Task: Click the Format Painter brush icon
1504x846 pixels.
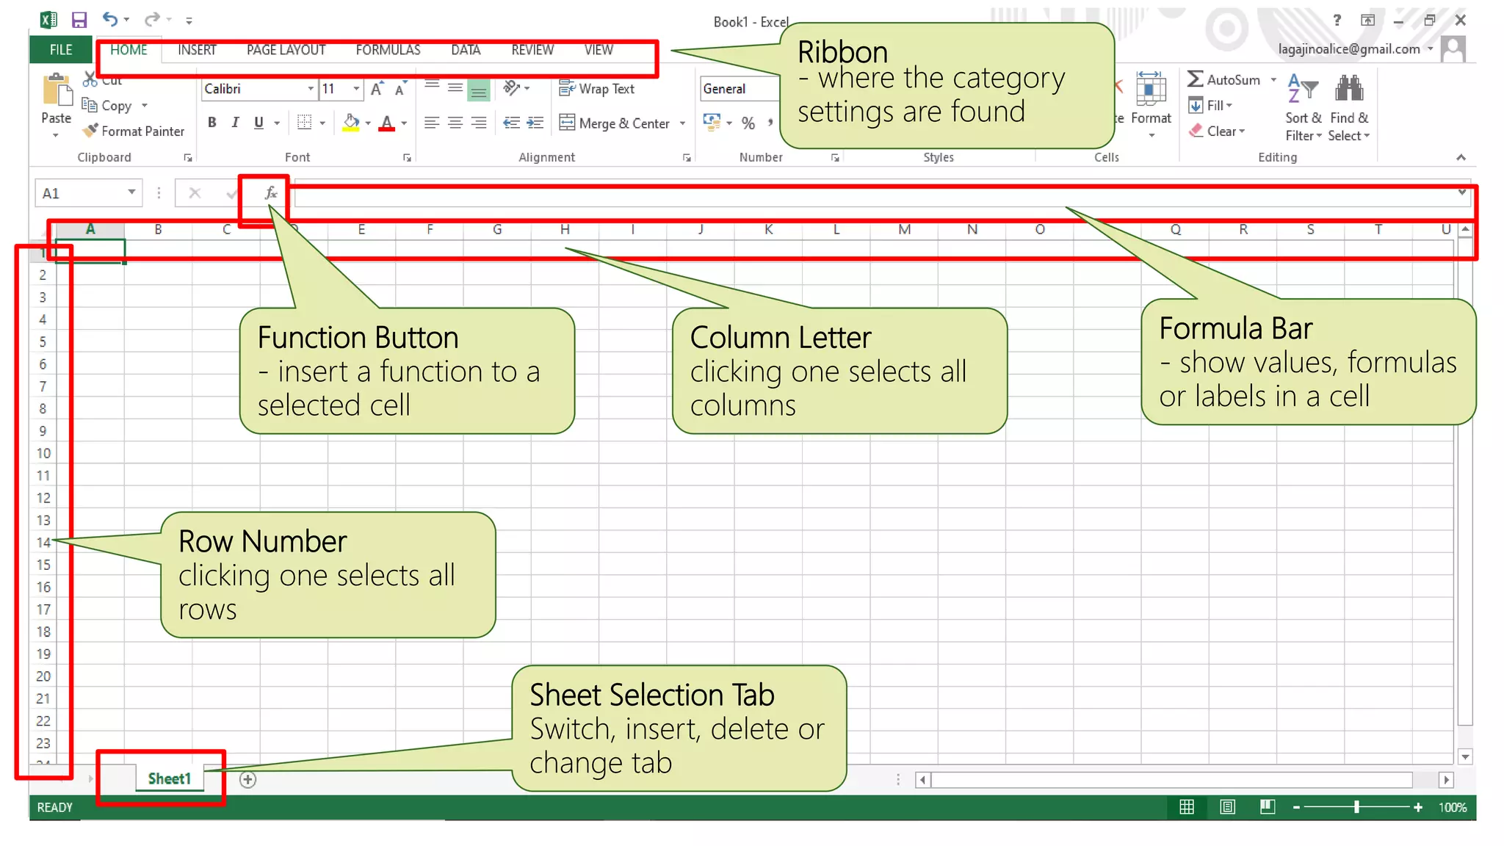Action: (90, 131)
